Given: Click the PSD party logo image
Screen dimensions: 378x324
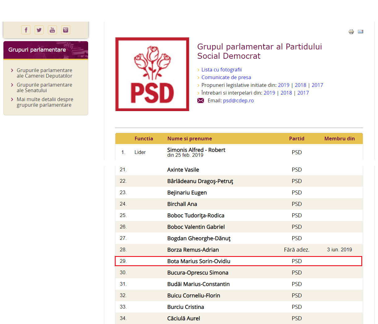Looking at the screenshot, I should tap(152, 74).
